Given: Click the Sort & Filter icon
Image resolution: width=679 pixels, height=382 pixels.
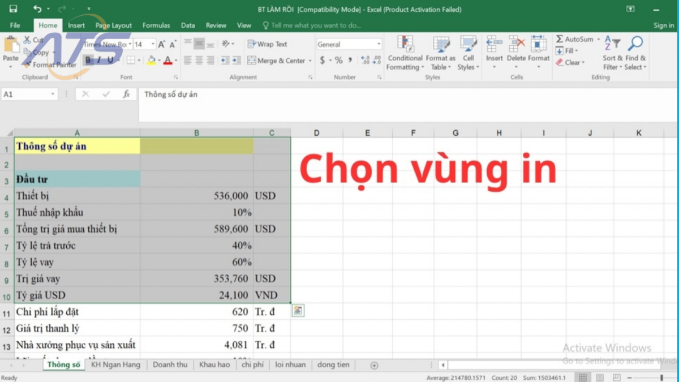Looking at the screenshot, I should [613, 51].
